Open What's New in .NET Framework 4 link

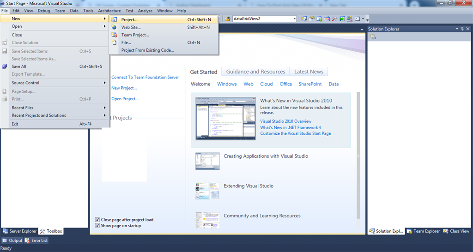pyautogui.click(x=291, y=127)
